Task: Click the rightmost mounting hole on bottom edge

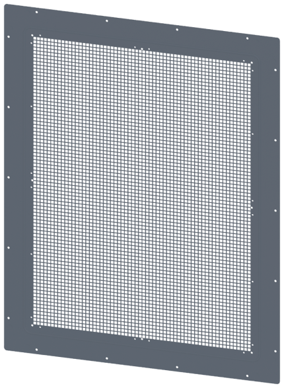Action: click(247, 376)
